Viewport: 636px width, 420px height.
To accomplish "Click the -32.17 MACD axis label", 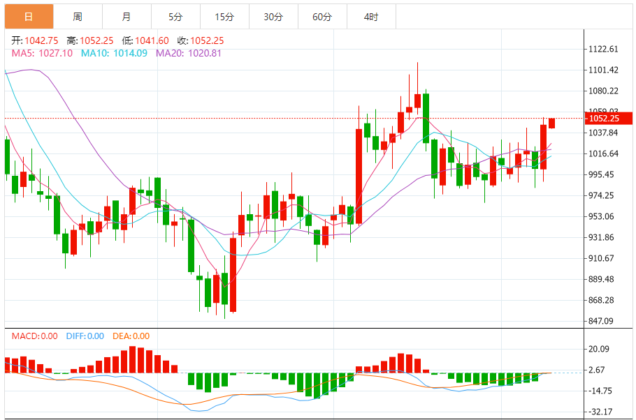I will click(x=600, y=412).
